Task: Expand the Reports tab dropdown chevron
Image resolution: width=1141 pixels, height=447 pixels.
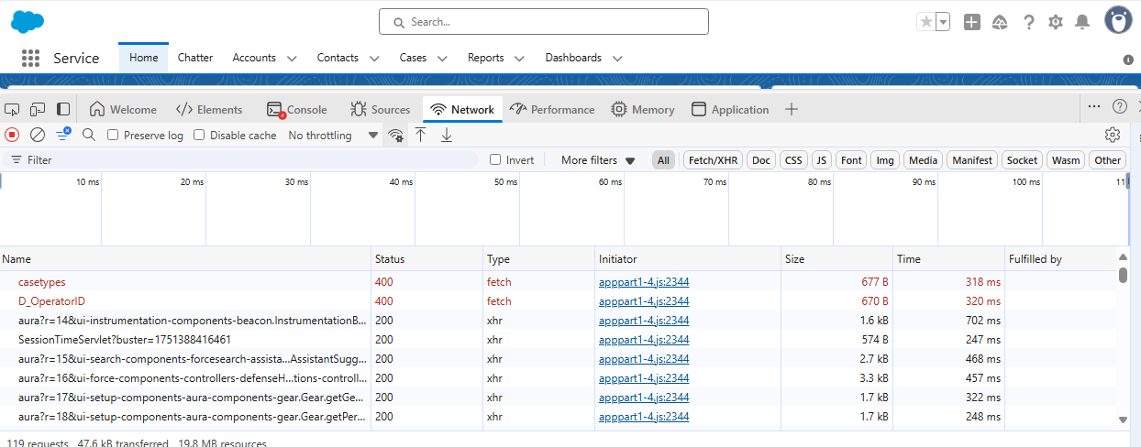Action: click(x=520, y=58)
